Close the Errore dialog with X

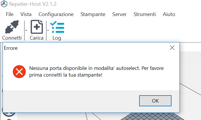172,48
